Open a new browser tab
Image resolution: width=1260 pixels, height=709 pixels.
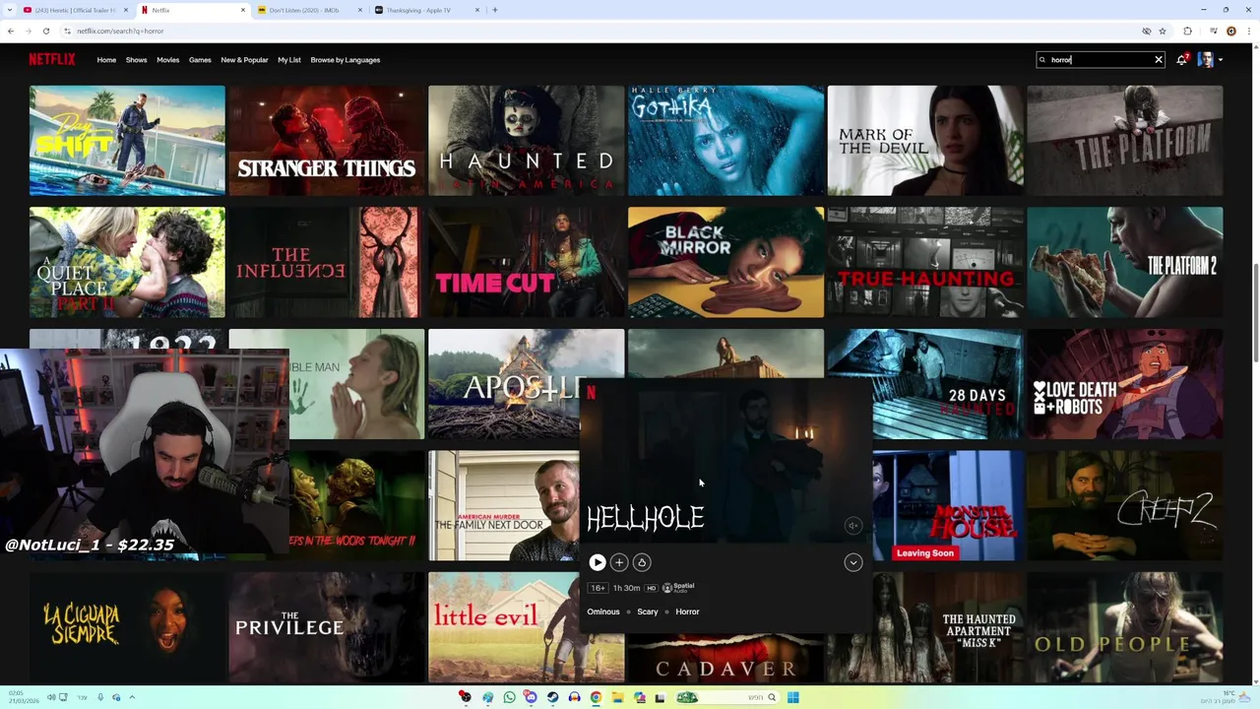click(494, 10)
